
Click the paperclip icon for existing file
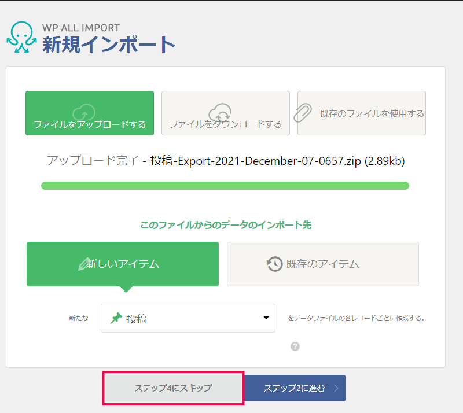point(303,113)
